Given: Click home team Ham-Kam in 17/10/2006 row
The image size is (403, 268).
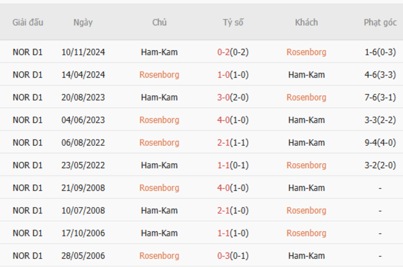Looking at the screenshot, I should [159, 233].
